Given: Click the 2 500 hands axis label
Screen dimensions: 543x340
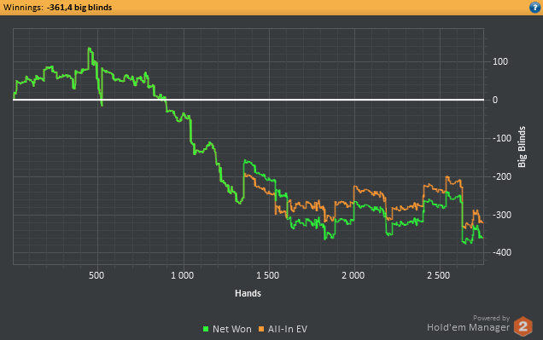Looking at the screenshot, I should click(439, 275).
